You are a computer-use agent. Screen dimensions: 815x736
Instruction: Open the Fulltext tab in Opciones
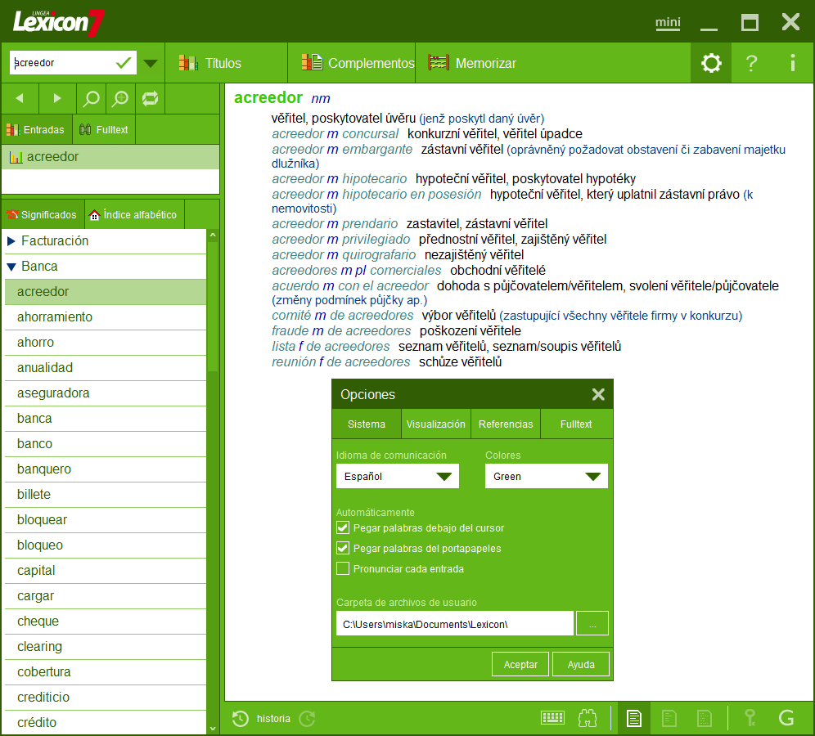pyautogui.click(x=576, y=424)
